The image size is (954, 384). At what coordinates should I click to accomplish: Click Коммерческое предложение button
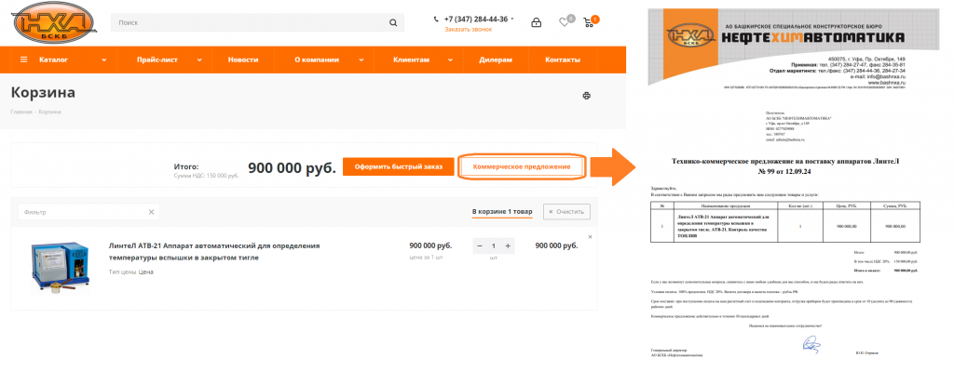click(522, 166)
